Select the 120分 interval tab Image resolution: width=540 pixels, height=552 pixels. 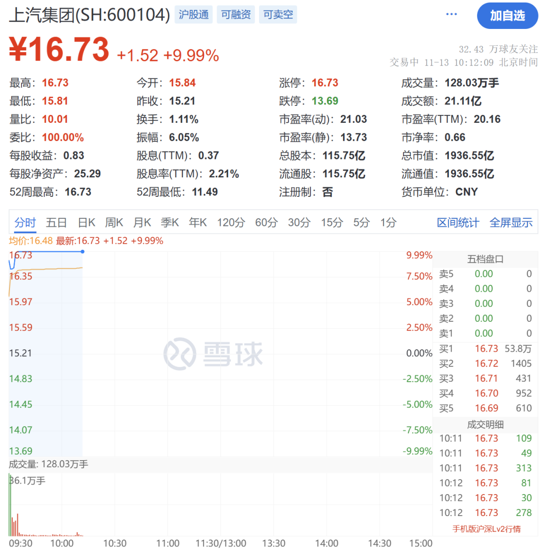pos(231,223)
